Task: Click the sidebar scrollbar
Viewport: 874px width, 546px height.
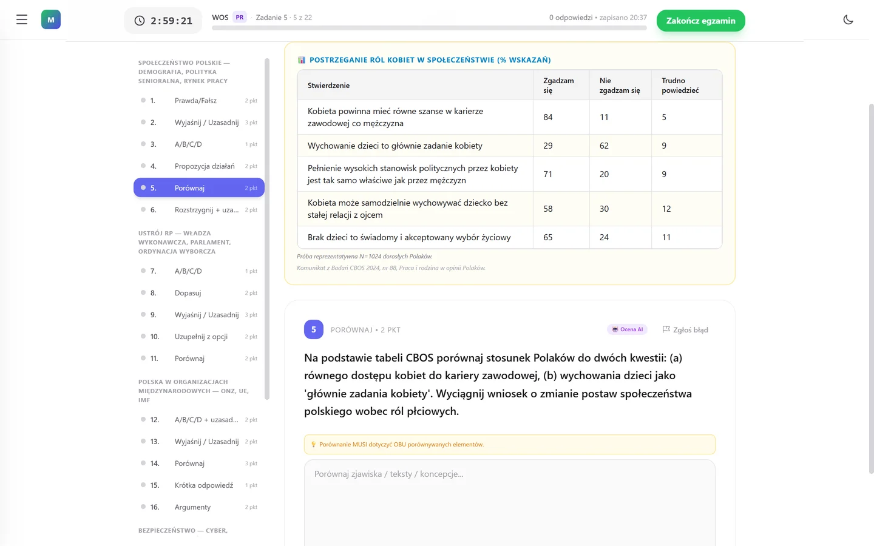Action: coord(267,229)
